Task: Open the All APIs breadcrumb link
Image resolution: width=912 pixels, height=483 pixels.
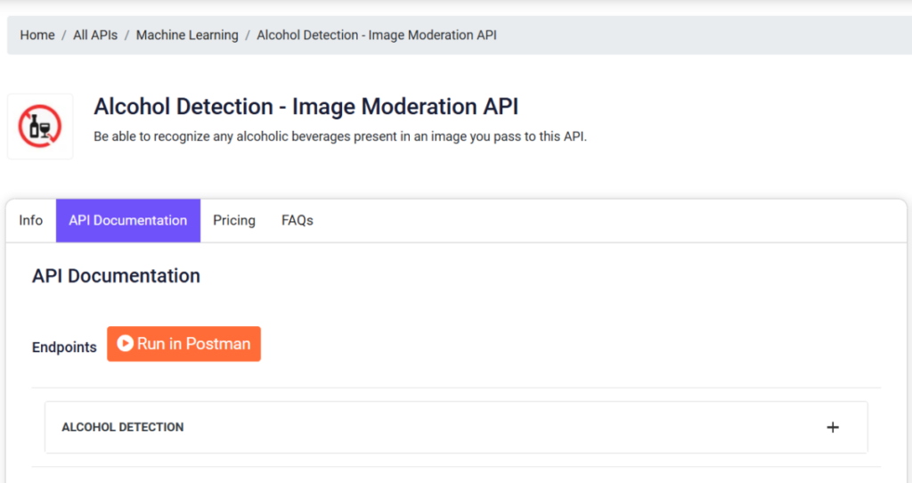Action: 95,35
